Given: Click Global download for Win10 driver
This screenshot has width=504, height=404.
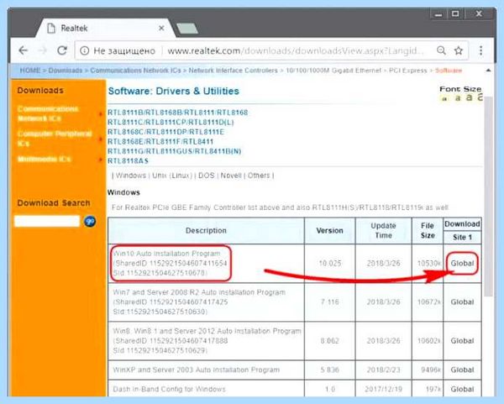Looking at the screenshot, I should [x=462, y=263].
